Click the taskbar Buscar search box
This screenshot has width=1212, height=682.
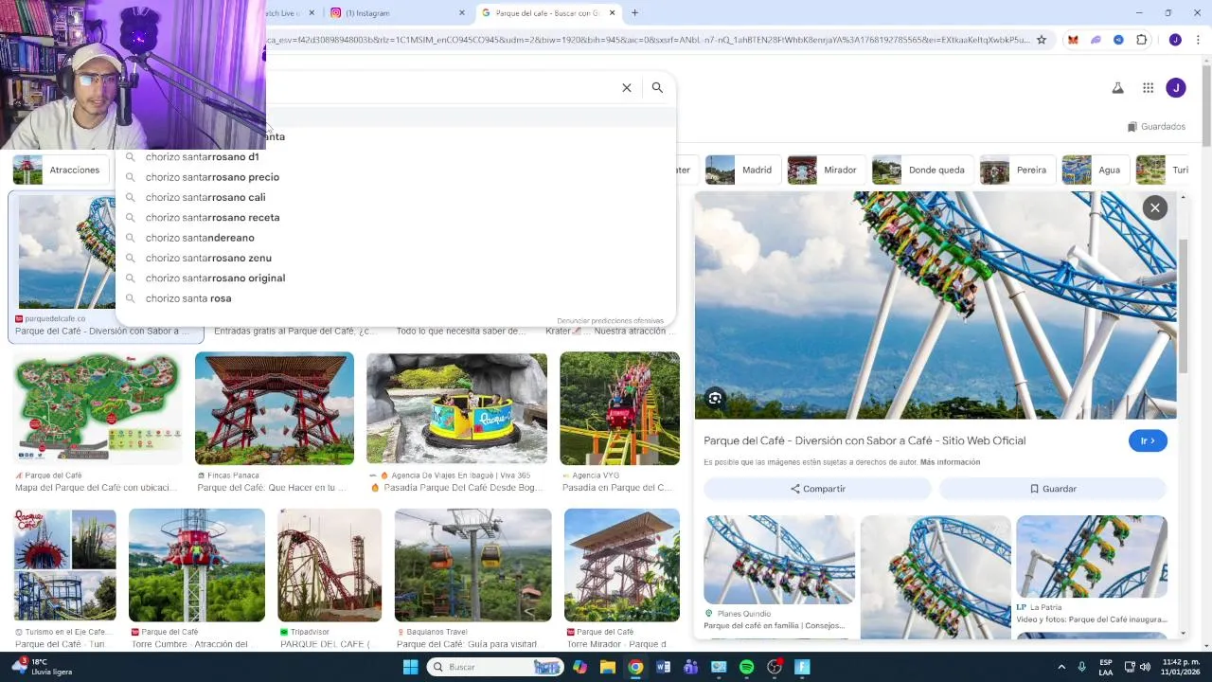(x=494, y=667)
